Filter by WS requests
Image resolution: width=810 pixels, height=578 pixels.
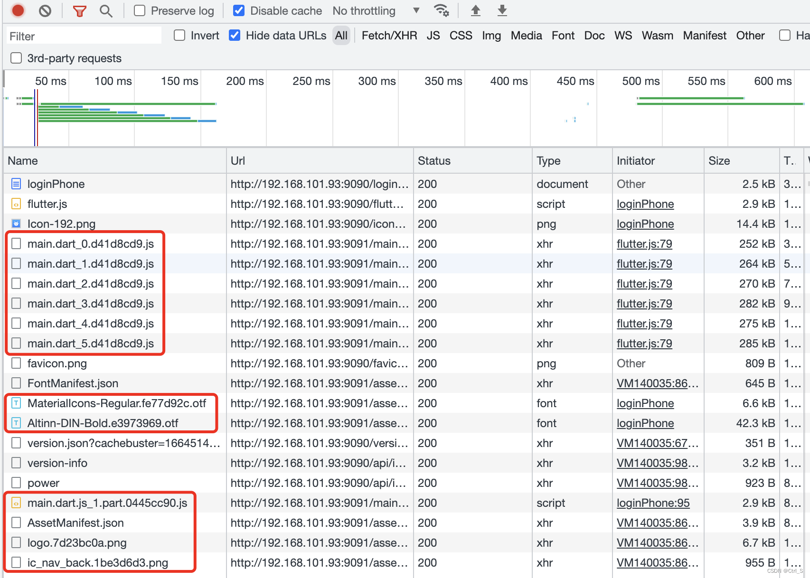(x=623, y=36)
